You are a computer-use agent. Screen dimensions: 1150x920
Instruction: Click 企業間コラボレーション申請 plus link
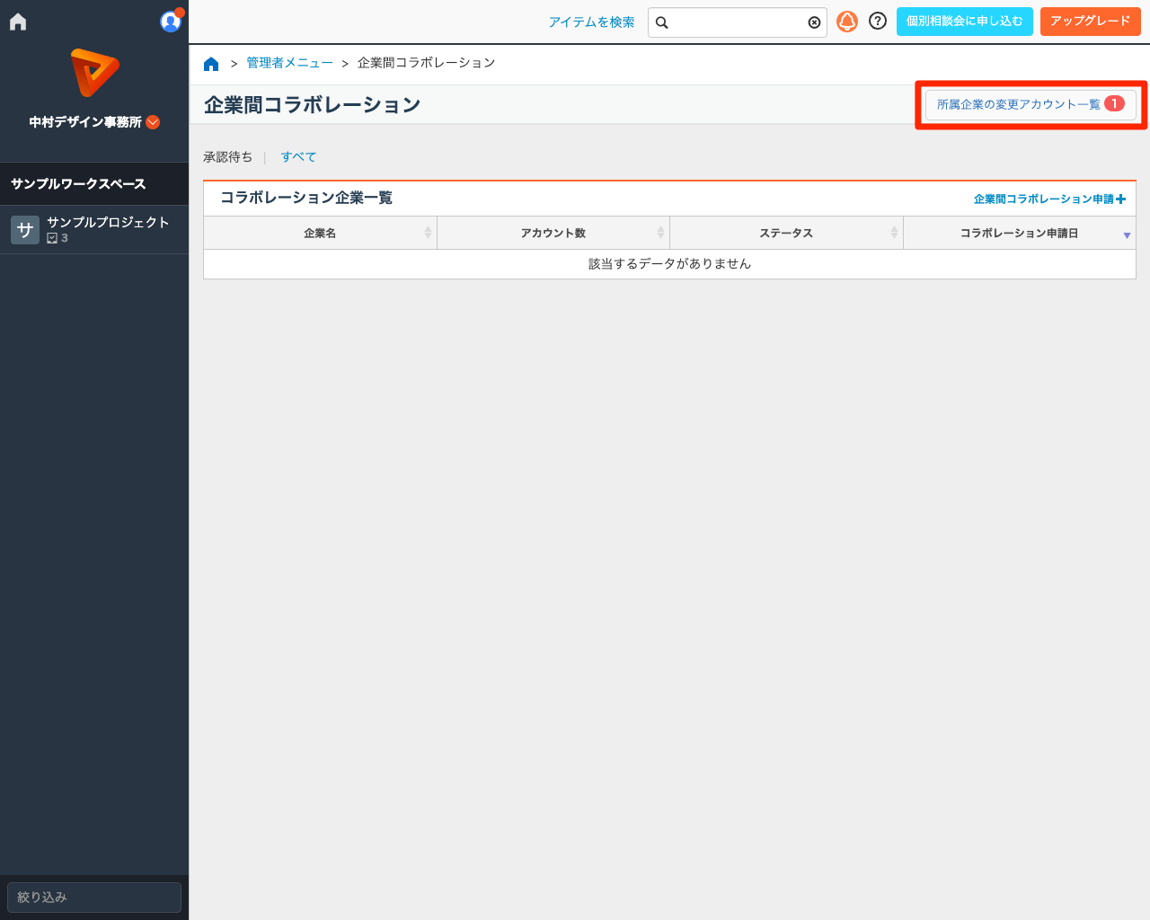[1049, 199]
